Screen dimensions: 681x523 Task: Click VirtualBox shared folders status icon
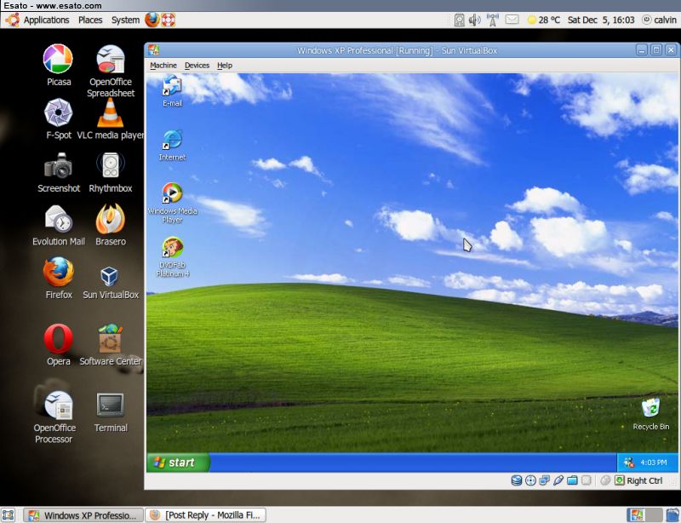(x=572, y=480)
